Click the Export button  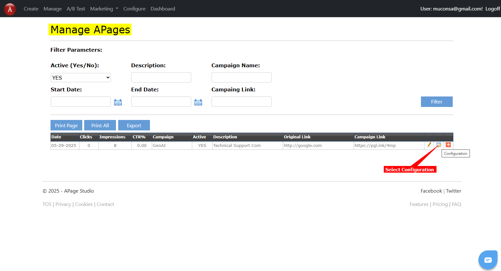click(134, 125)
